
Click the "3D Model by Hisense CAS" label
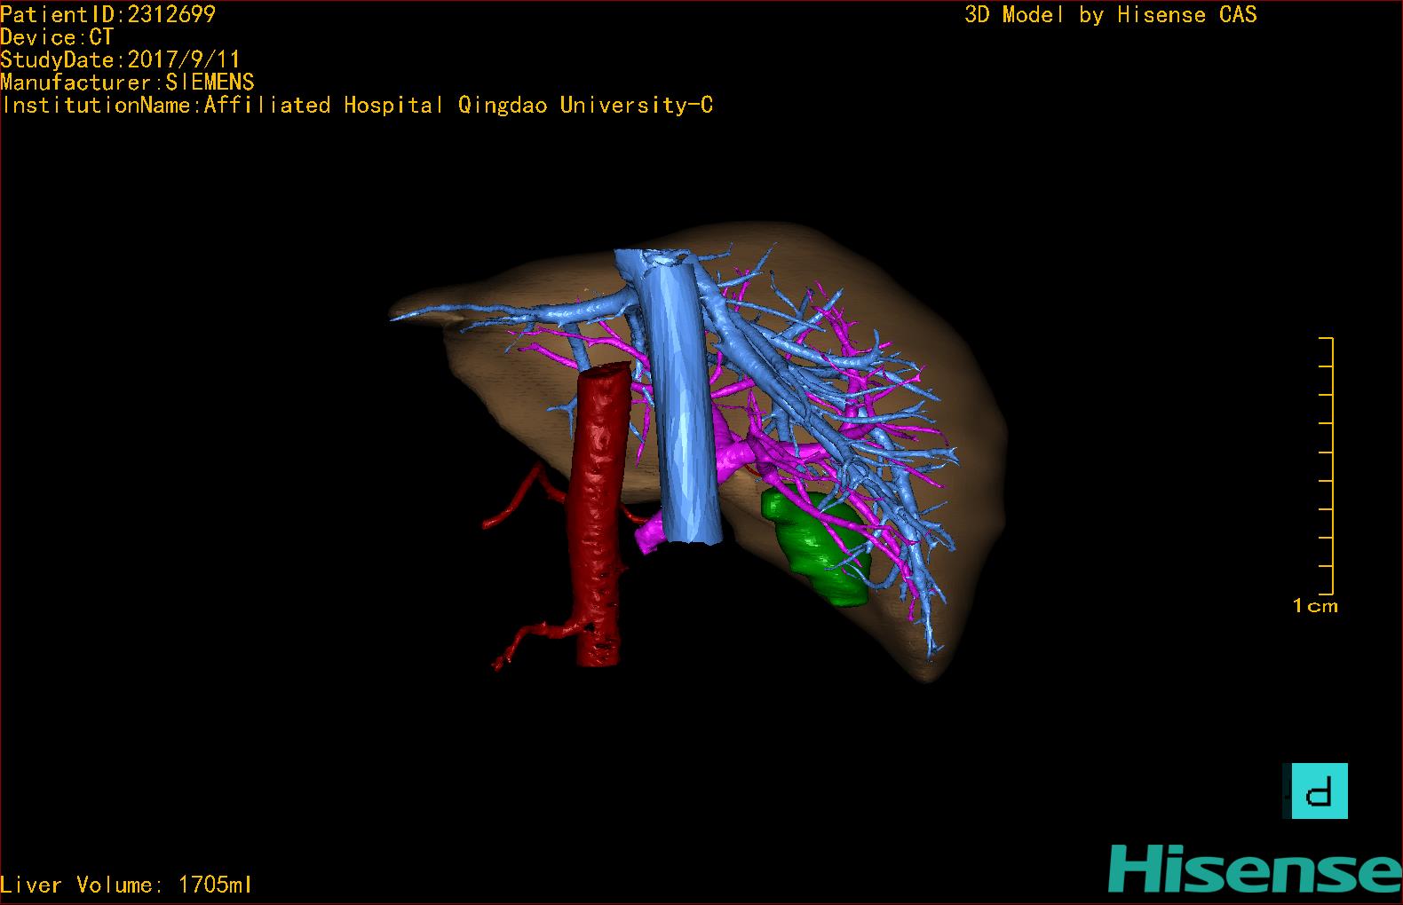(1111, 14)
